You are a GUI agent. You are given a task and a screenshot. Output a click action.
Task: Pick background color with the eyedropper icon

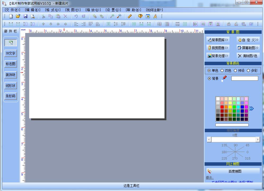pos(224,78)
